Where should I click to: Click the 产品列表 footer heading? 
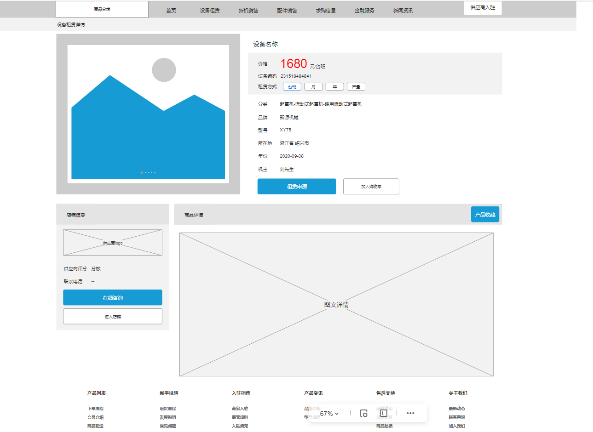97,393
